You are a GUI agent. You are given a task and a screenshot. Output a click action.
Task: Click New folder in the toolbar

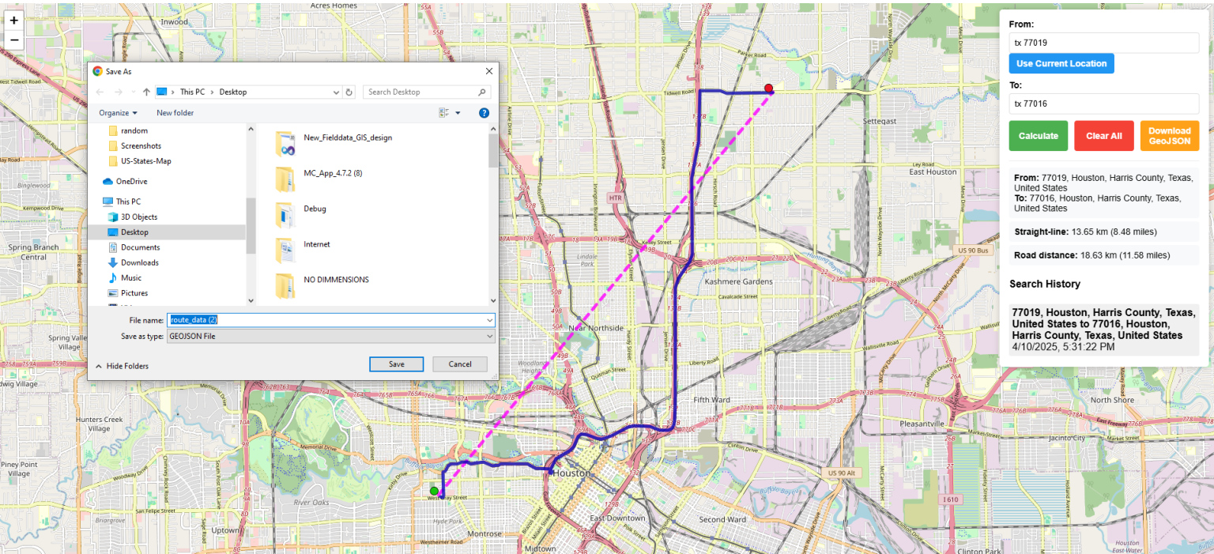click(175, 112)
